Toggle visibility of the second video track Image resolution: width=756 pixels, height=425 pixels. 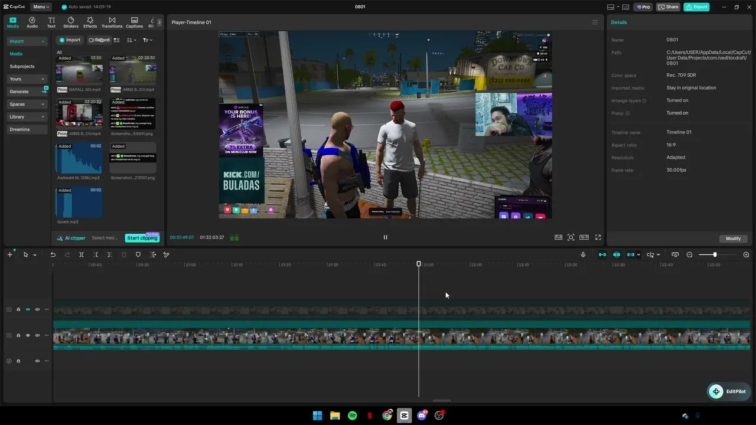28,335
